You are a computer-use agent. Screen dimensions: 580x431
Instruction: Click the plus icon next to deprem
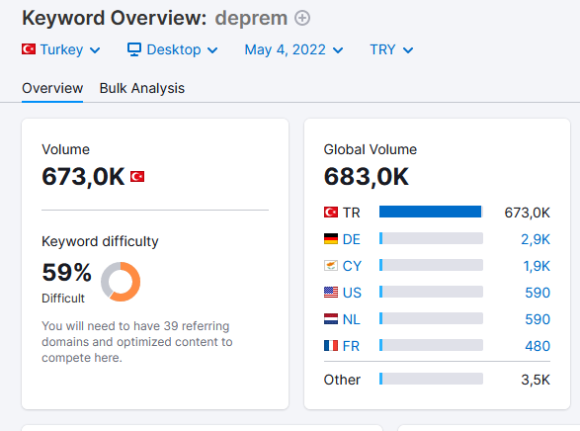(302, 18)
